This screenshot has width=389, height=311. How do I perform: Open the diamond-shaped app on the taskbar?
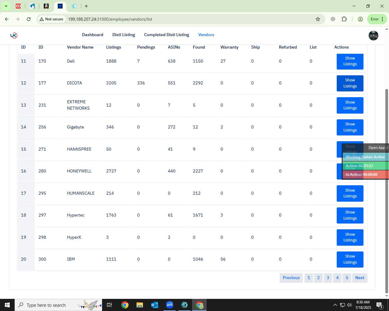pos(184,305)
